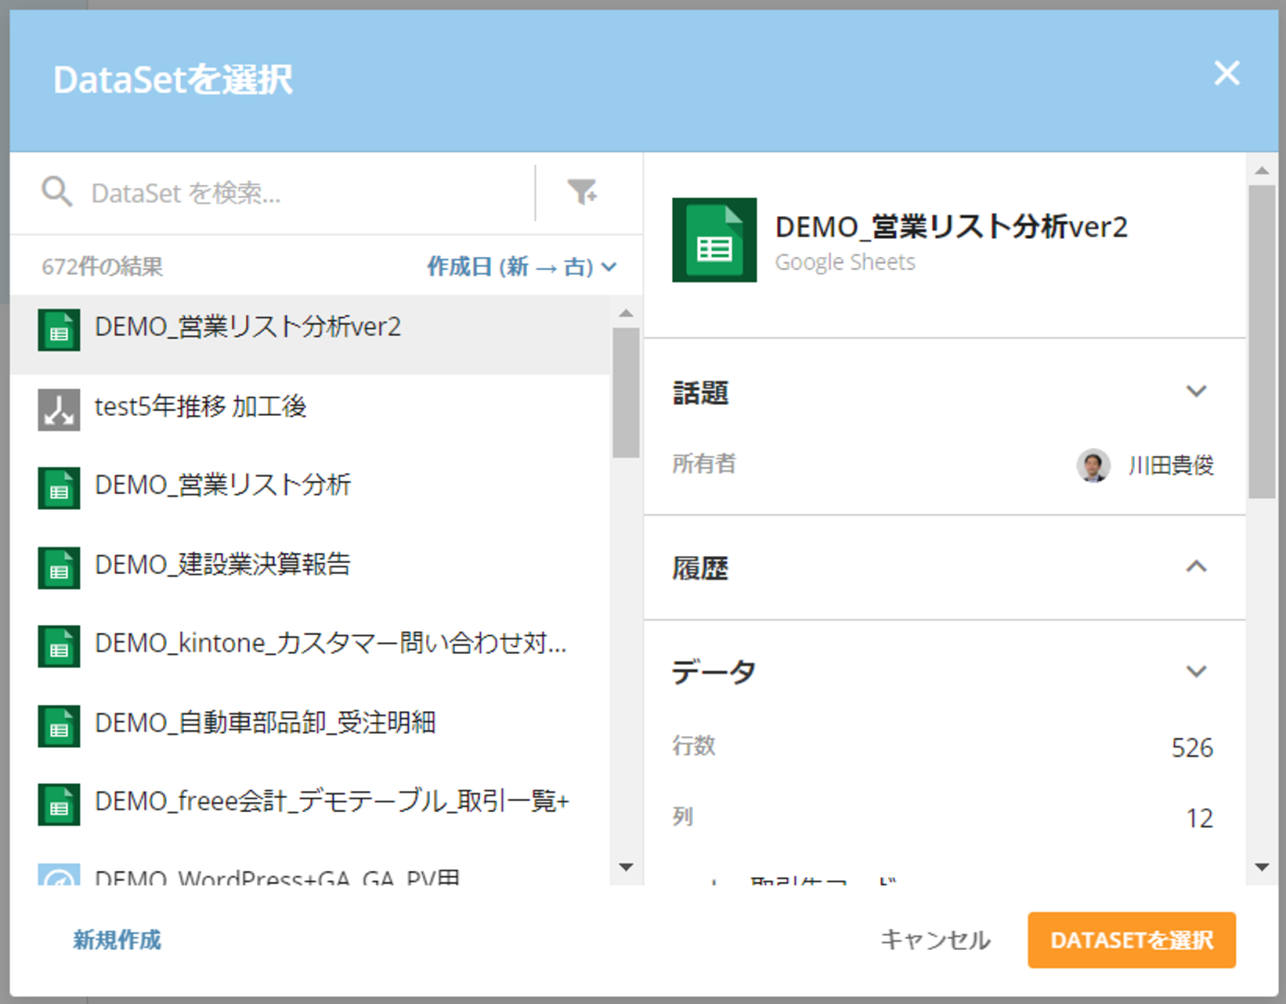Focus the DataSet を検索 search field
1286x1004 pixels.
pyautogui.click(x=305, y=193)
